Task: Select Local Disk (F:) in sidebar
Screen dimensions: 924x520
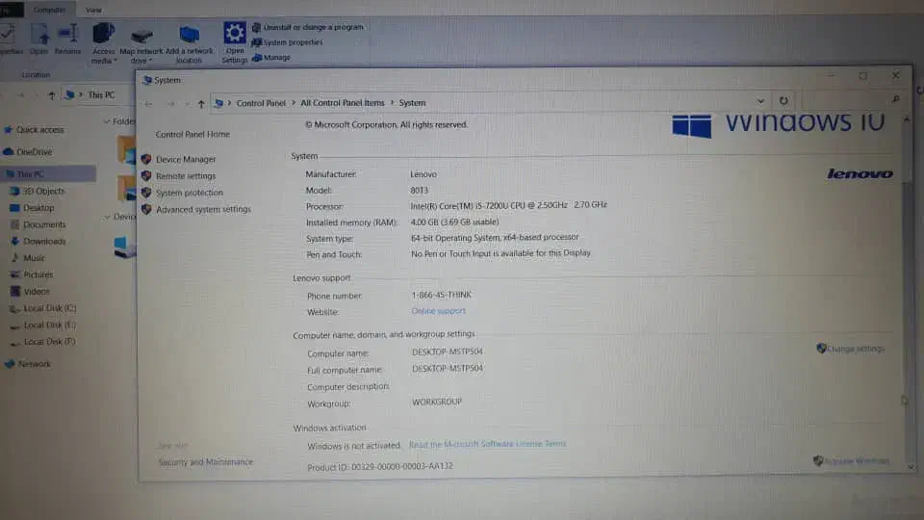Action: coord(49,342)
